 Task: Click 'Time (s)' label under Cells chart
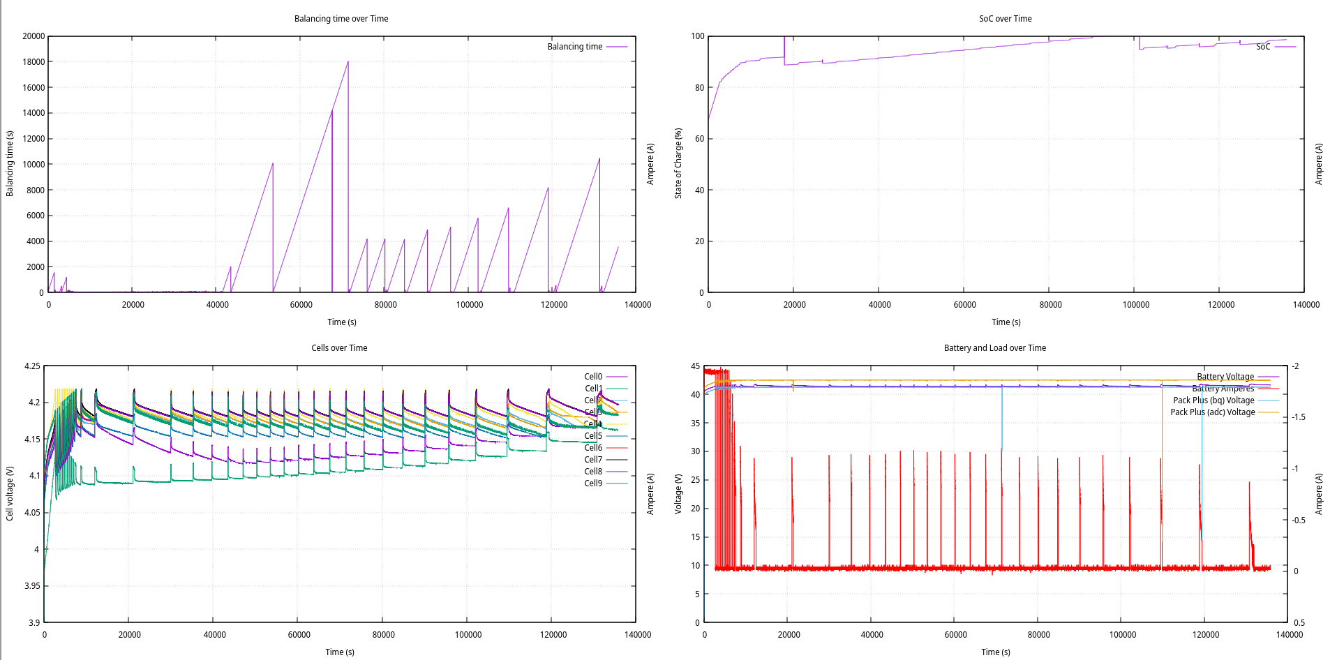click(x=340, y=652)
